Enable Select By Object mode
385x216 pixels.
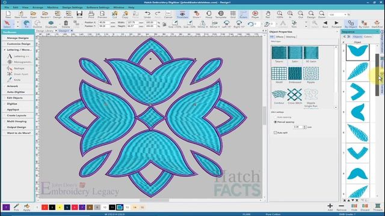click(x=351, y=24)
